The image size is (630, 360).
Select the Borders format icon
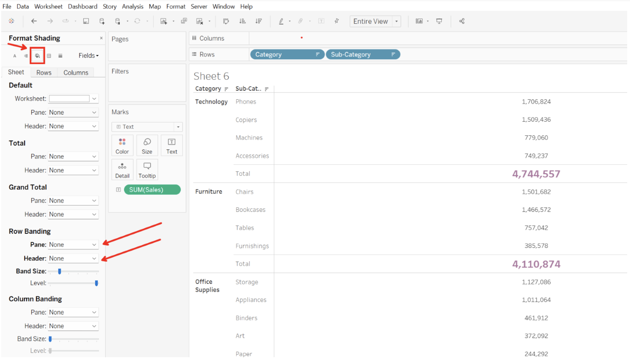tap(49, 55)
